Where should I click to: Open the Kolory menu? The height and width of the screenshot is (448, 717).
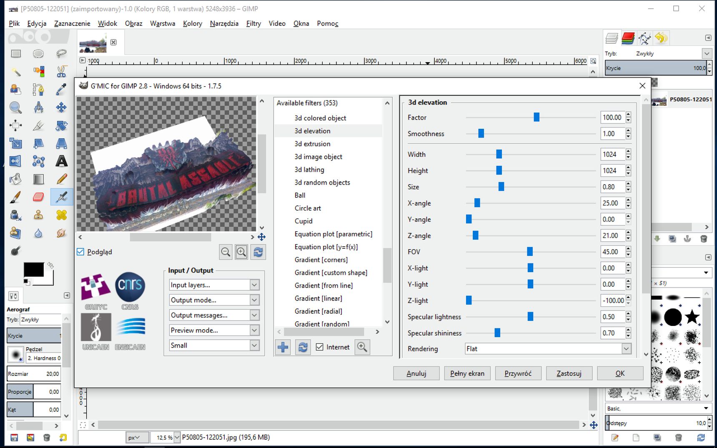click(x=193, y=23)
